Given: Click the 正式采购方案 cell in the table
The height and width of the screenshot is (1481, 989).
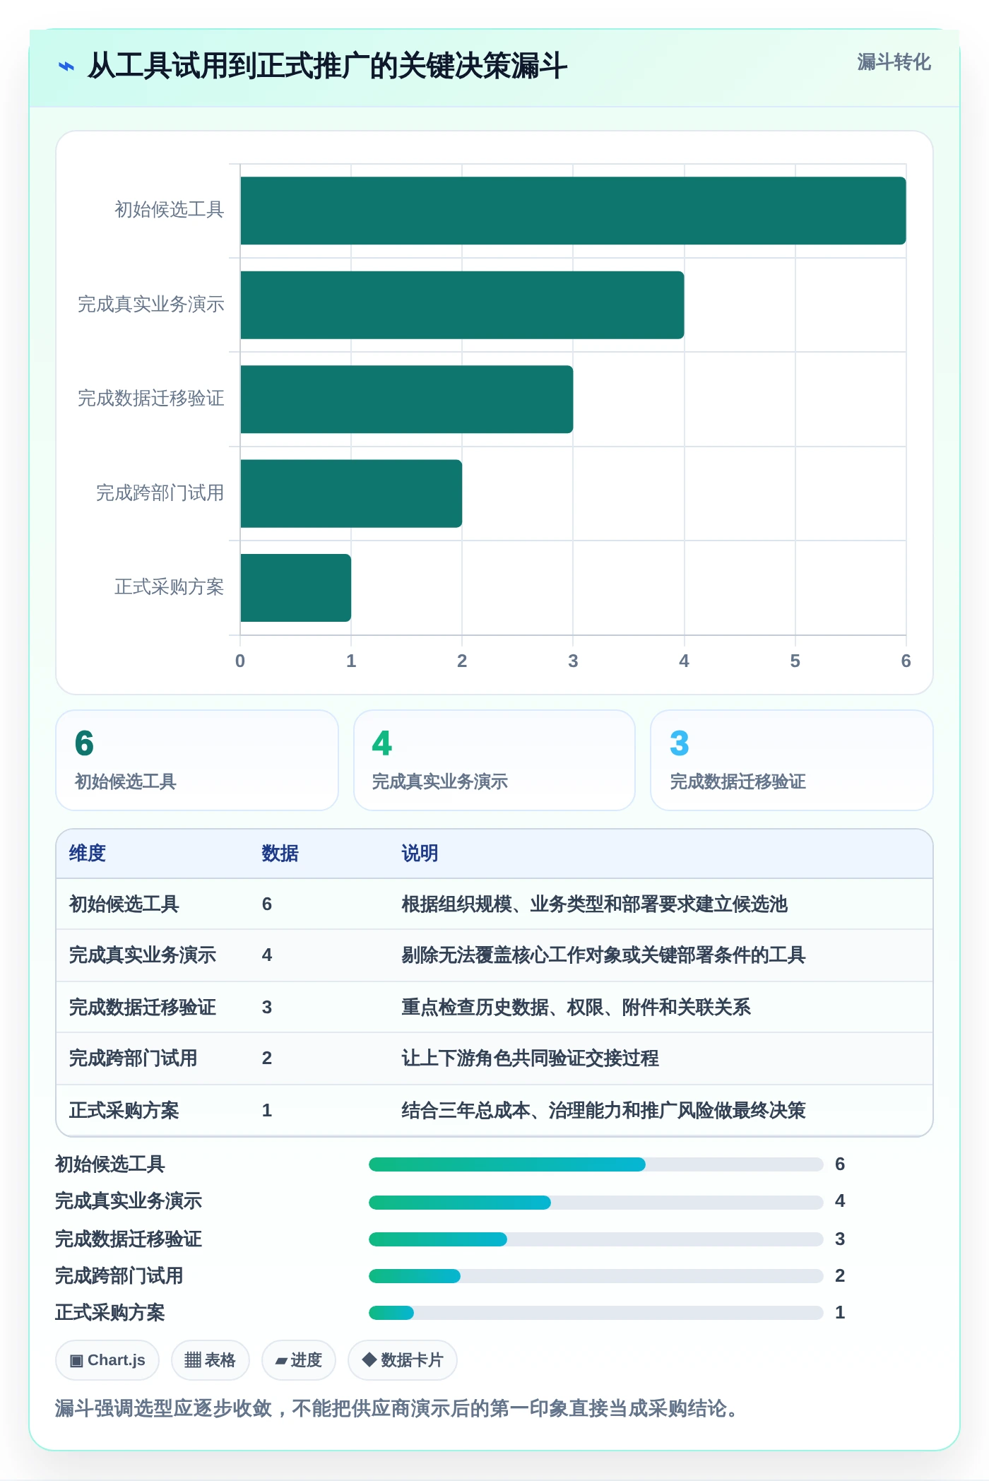Looking at the screenshot, I should pyautogui.click(x=124, y=1111).
